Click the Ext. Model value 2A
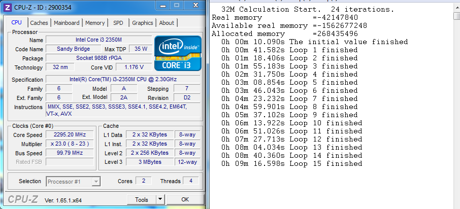 tap(123, 97)
